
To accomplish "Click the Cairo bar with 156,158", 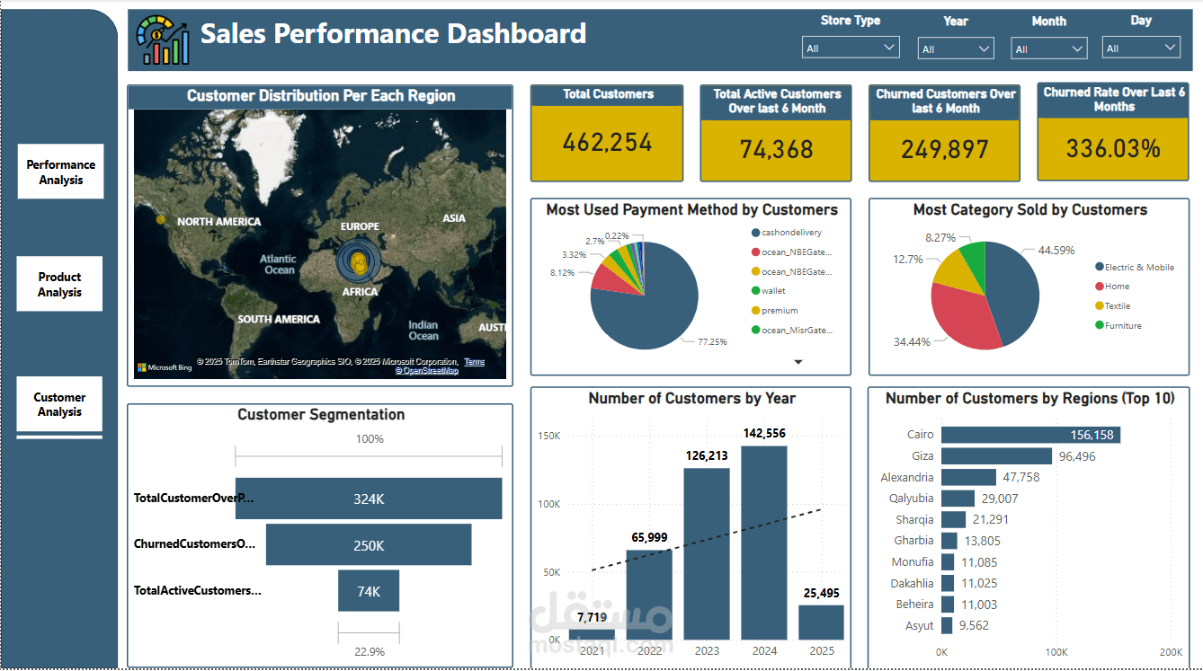I will [x=1030, y=435].
